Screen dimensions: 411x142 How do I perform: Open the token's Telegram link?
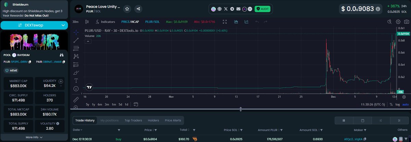click(x=232, y=9)
